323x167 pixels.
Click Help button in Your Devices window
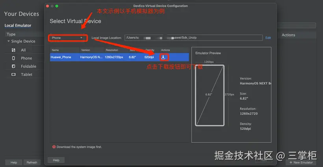tap(14, 162)
